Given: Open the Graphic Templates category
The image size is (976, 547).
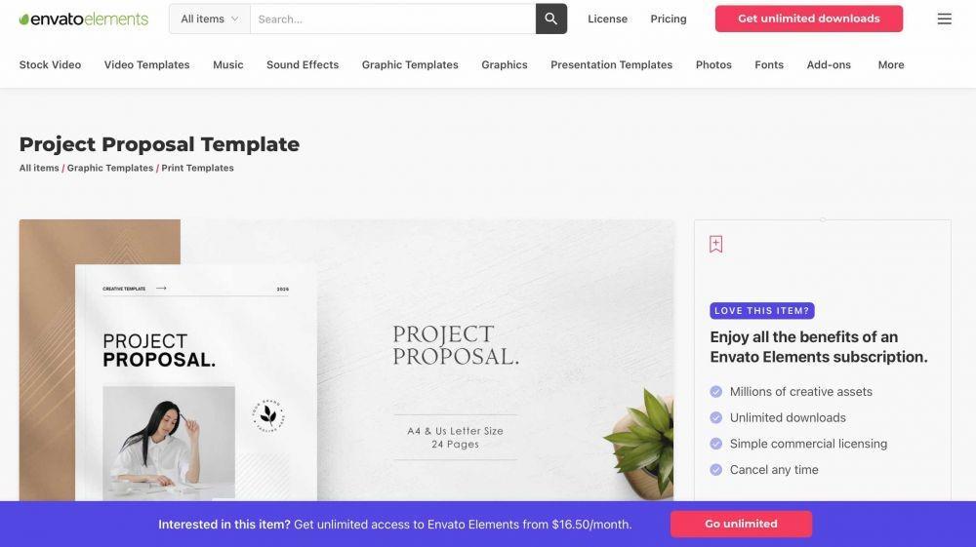Looking at the screenshot, I should tap(410, 64).
